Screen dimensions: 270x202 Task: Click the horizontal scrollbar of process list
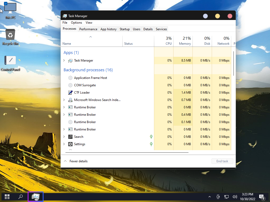click(127, 152)
